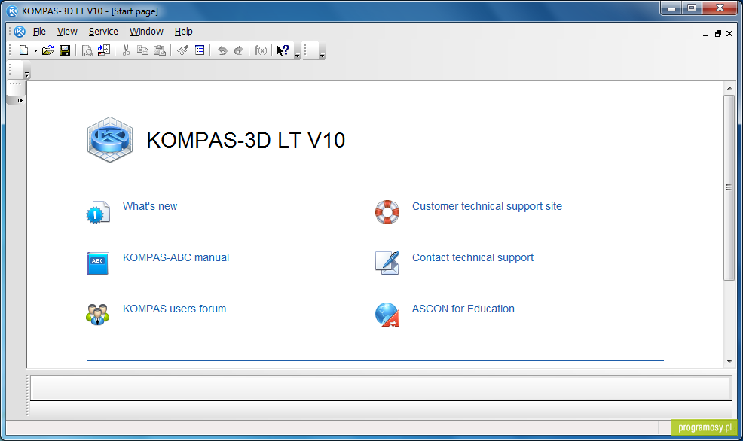Screen dimensions: 743x441
Task: Open the Service menu
Action: [x=103, y=31]
